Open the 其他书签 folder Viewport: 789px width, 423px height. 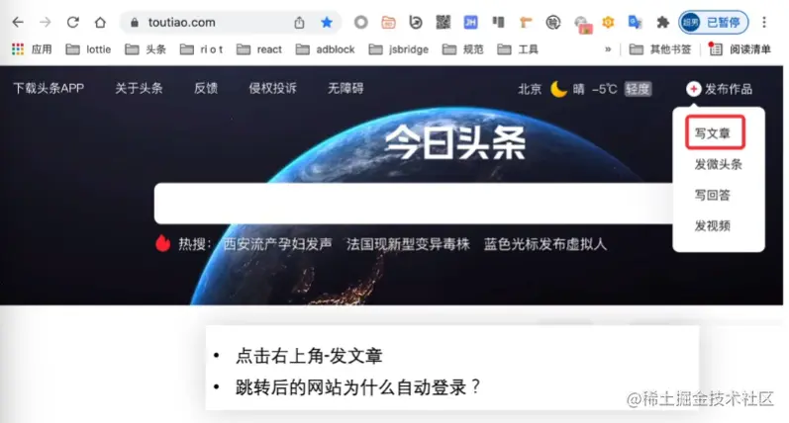(x=660, y=49)
